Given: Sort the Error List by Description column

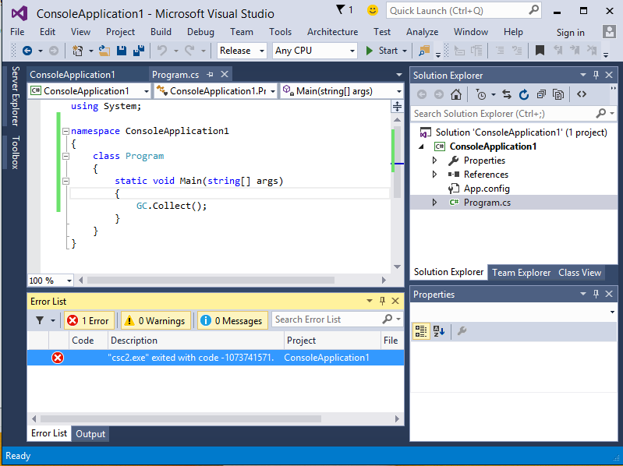Looking at the screenshot, I should pyautogui.click(x=196, y=341).
